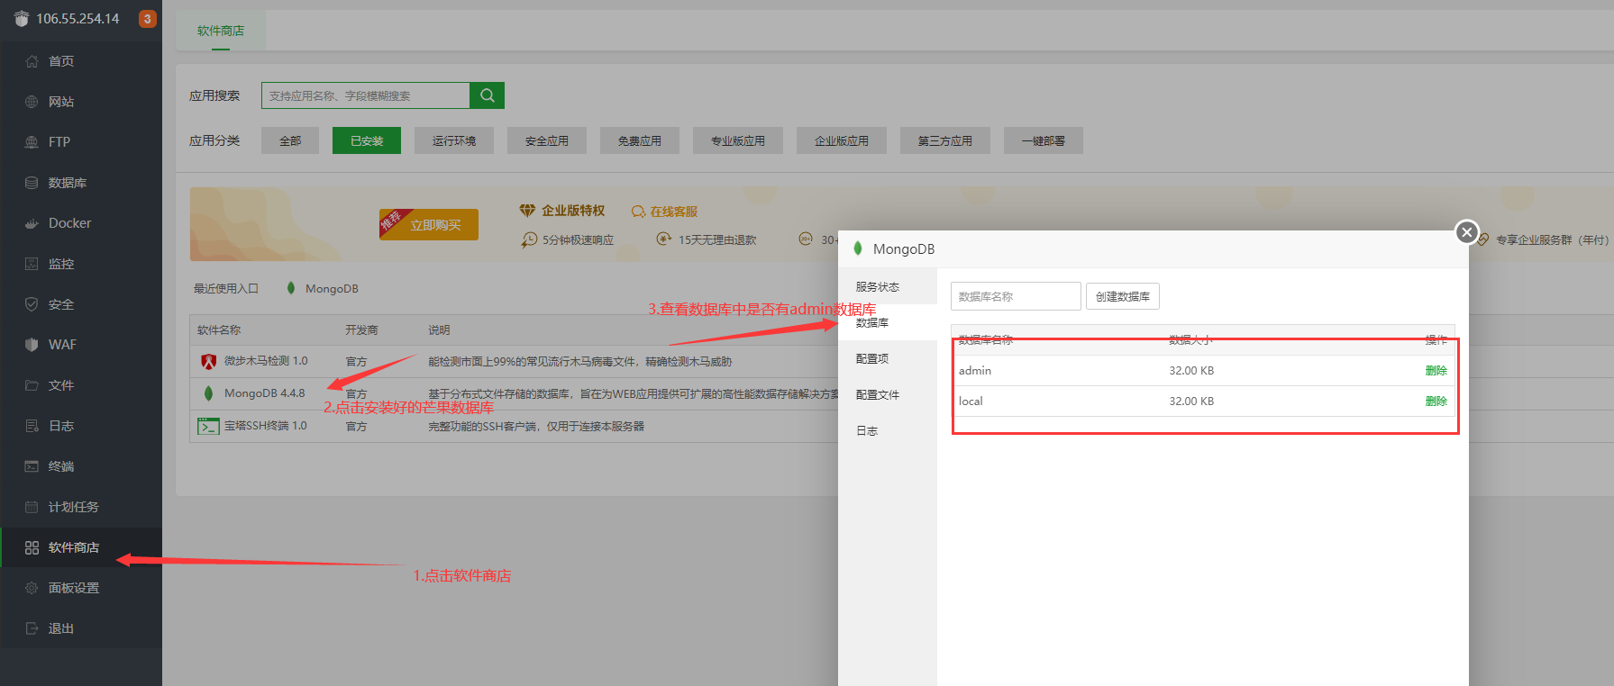Click the Buy Now orange button

pos(434,225)
